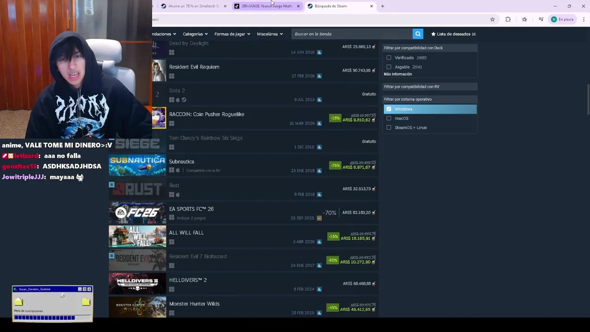Switch to the Smalland Steam tab
The width and height of the screenshot is (590, 332).
click(x=193, y=6)
